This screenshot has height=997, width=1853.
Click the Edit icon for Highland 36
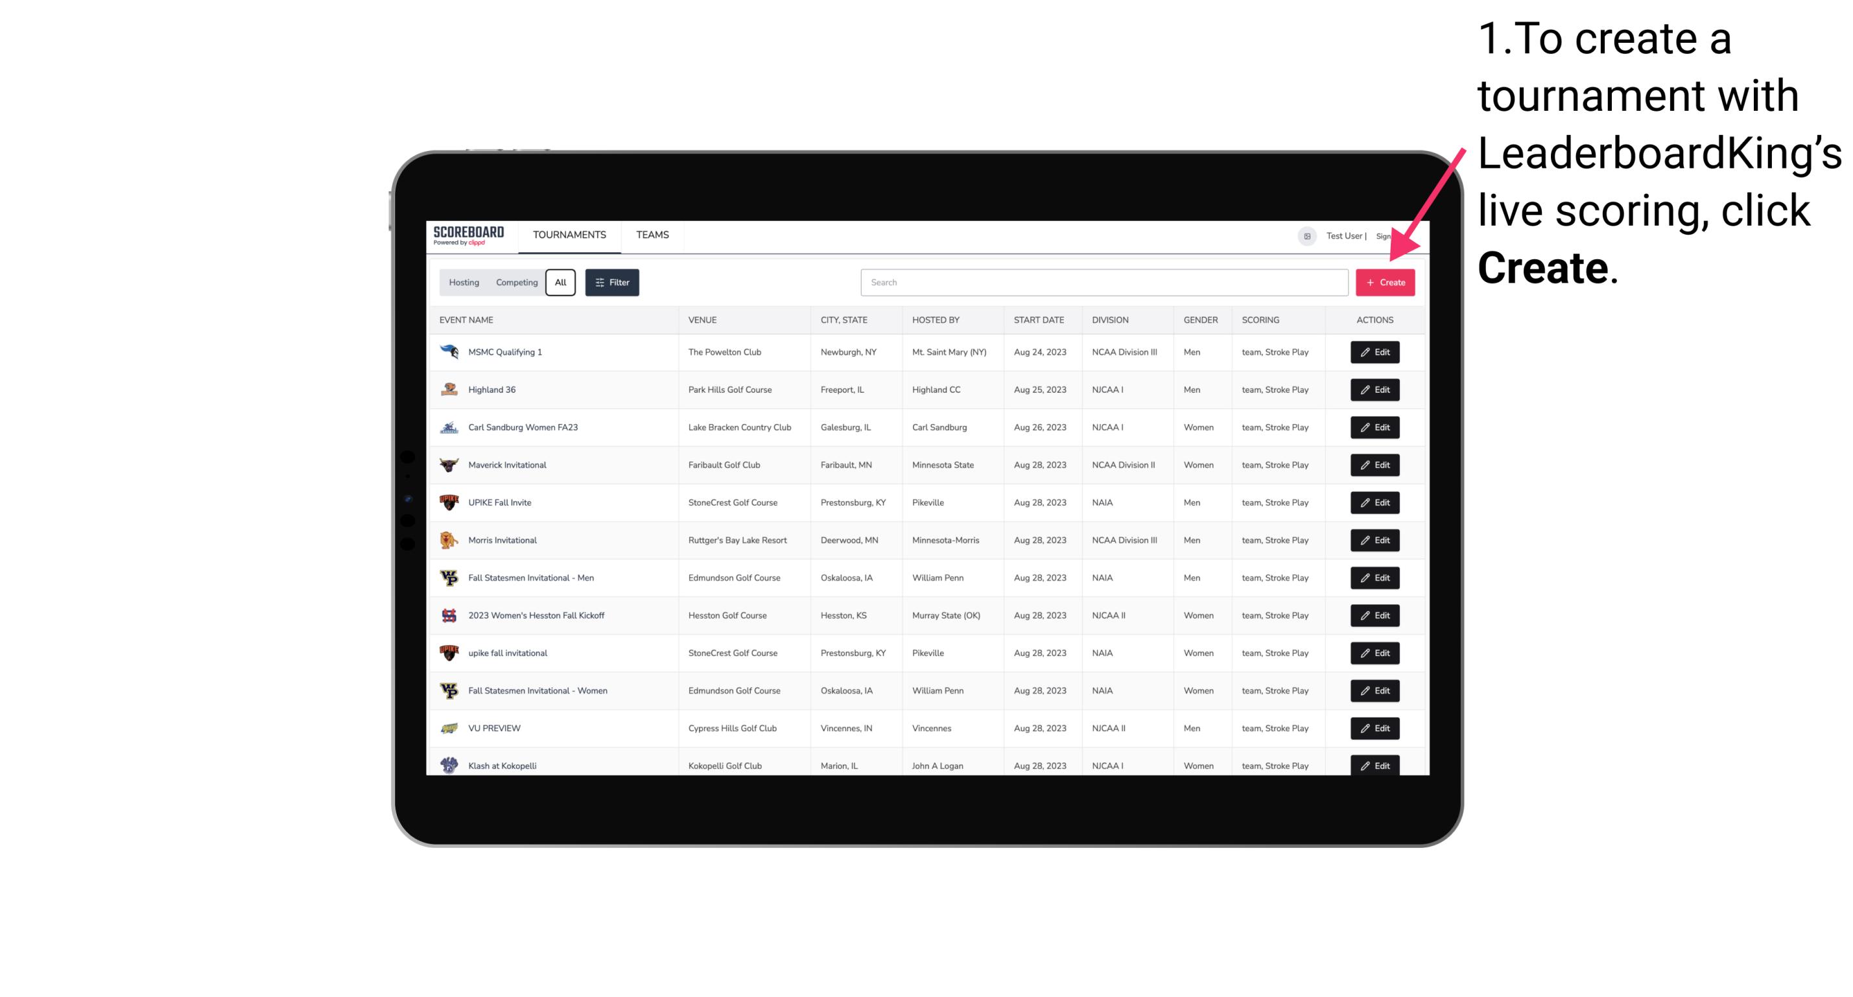(x=1374, y=389)
